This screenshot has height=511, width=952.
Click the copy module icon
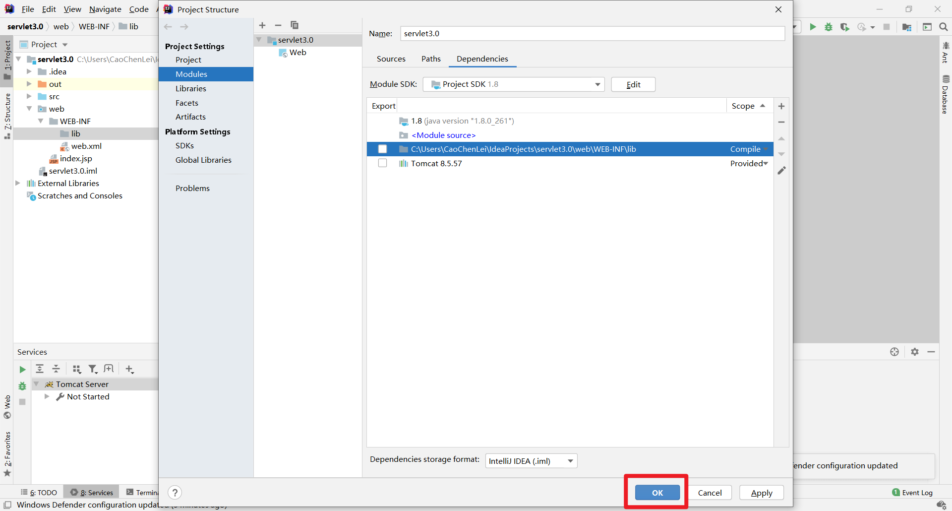[x=295, y=25]
